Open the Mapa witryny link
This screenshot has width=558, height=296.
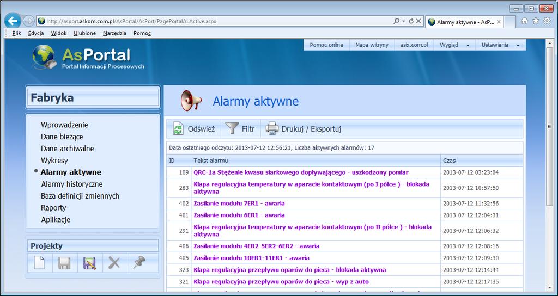coord(372,45)
